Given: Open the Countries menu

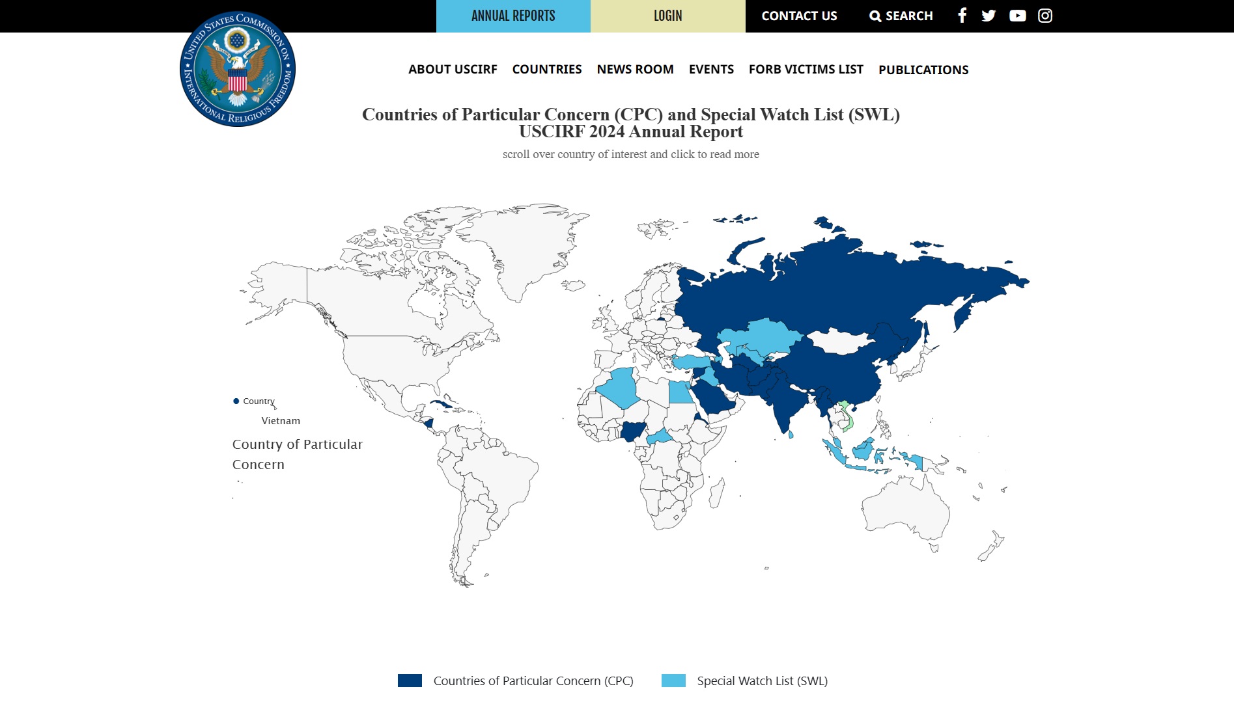Looking at the screenshot, I should pos(547,69).
